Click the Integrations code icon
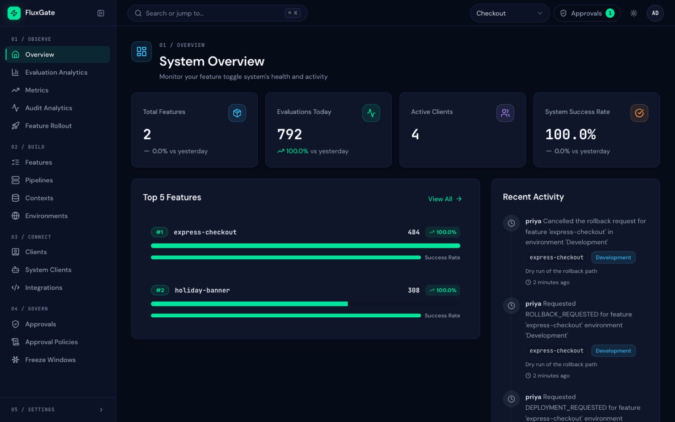This screenshot has height=422, width=675. coord(16,287)
